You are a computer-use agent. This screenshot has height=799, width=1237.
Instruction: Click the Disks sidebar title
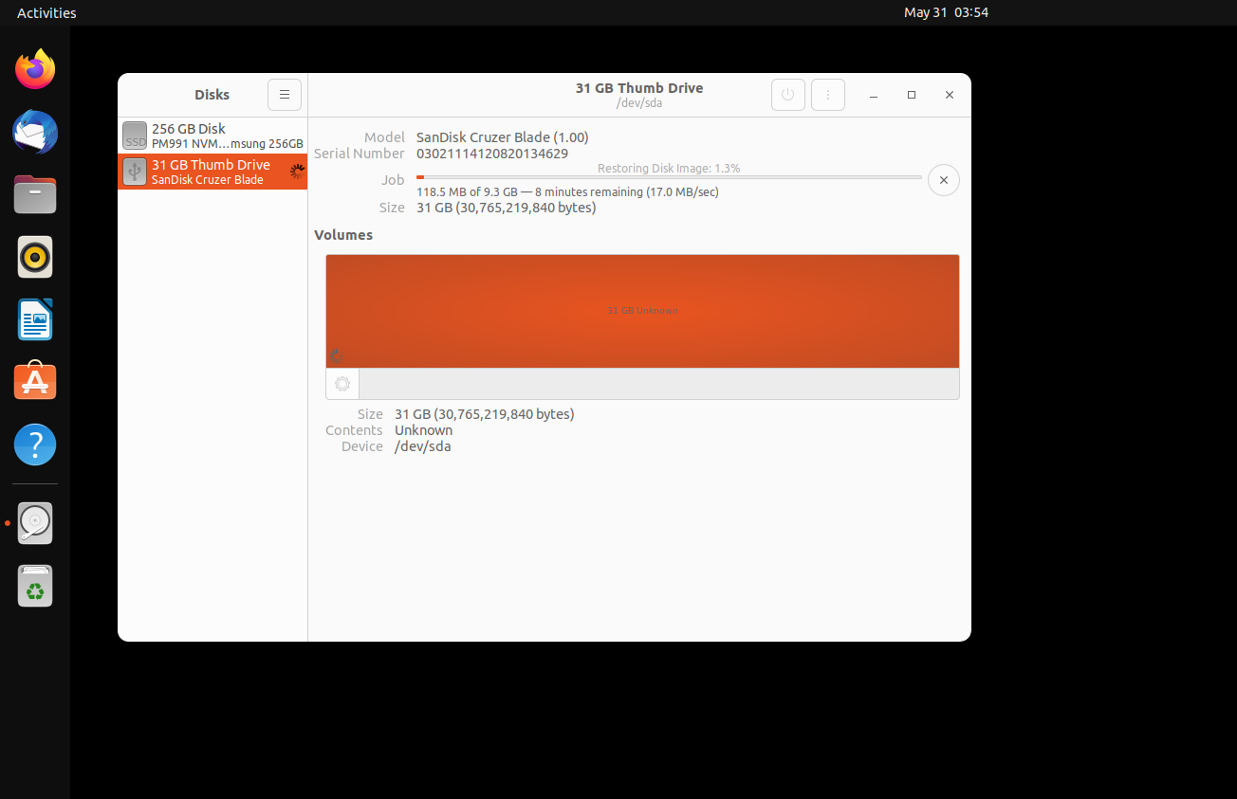[x=212, y=95]
